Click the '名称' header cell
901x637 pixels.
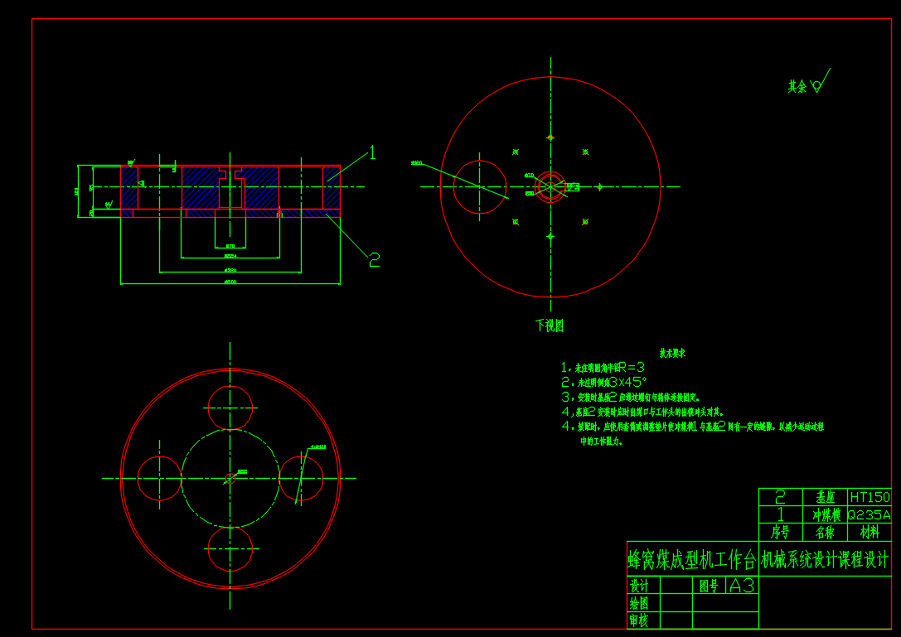pyautogui.click(x=825, y=533)
